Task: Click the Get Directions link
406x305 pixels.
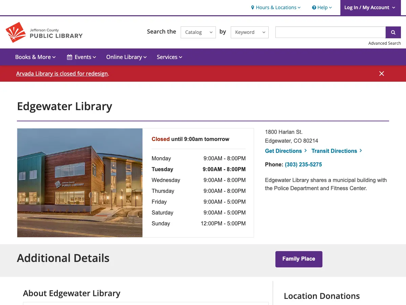Action: point(286,151)
